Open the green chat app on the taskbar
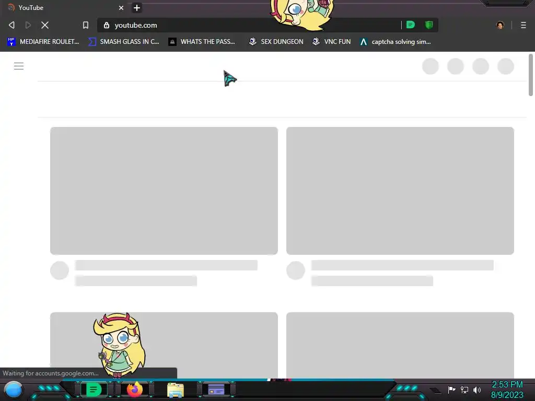The width and height of the screenshot is (535, 401). (x=94, y=390)
